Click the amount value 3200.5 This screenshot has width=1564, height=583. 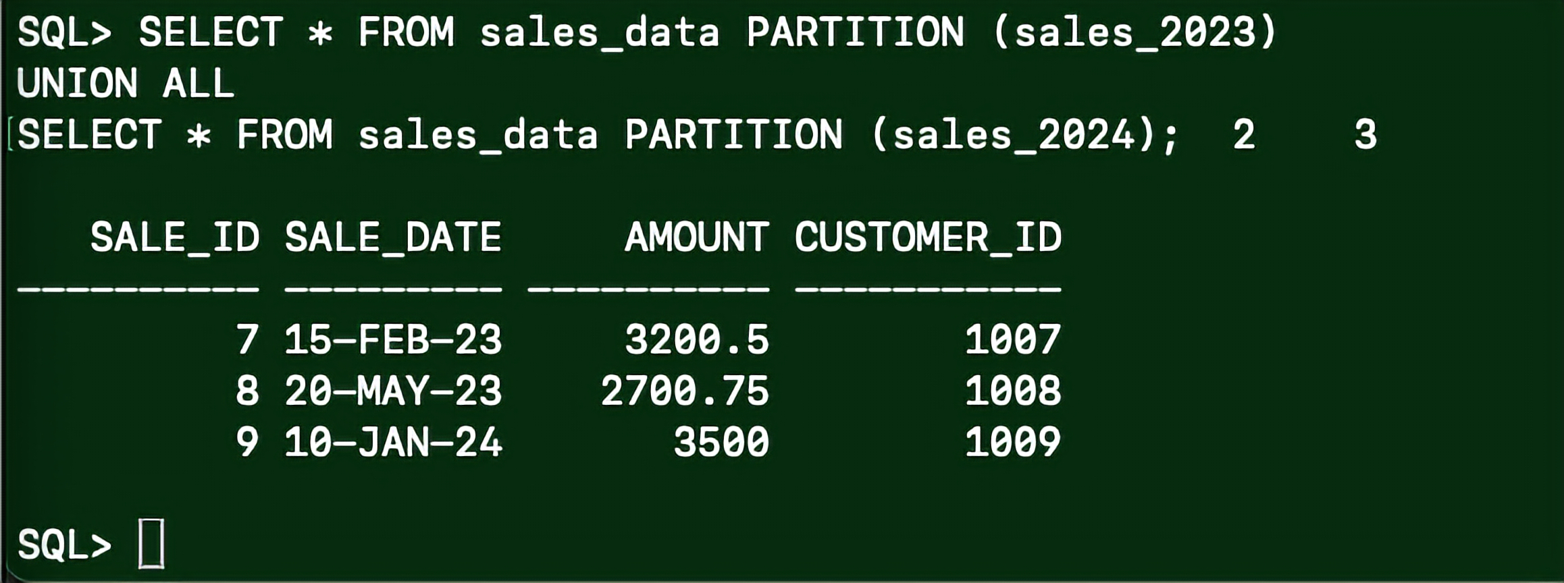pos(697,339)
